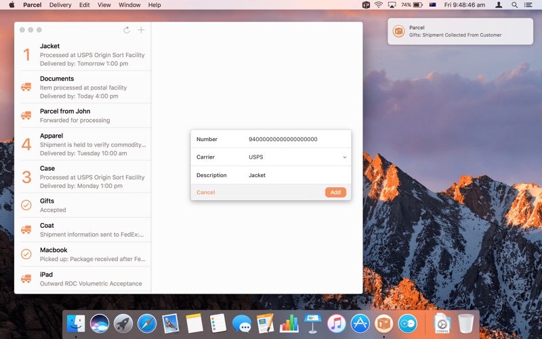Select the Macbook delivery title
The image size is (542, 339).
pos(54,250)
